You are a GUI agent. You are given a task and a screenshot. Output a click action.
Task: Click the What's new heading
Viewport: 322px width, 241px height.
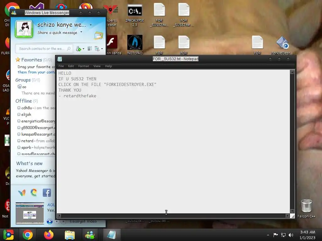[x=29, y=163]
